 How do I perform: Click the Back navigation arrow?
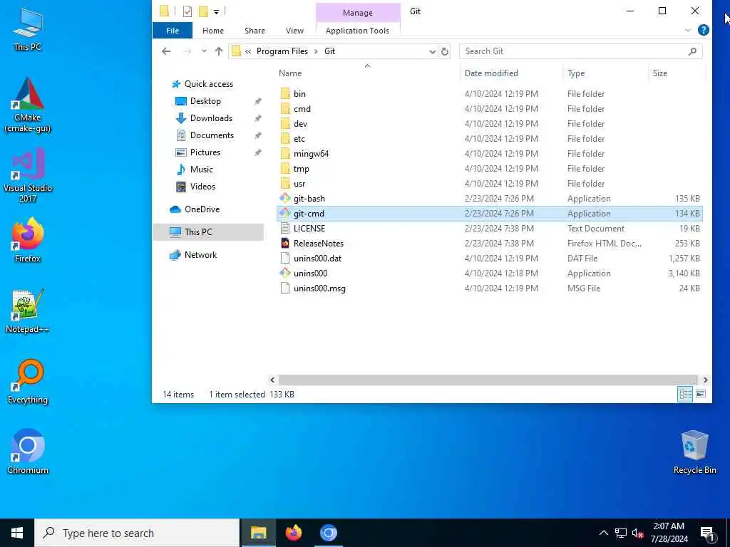[x=166, y=51]
